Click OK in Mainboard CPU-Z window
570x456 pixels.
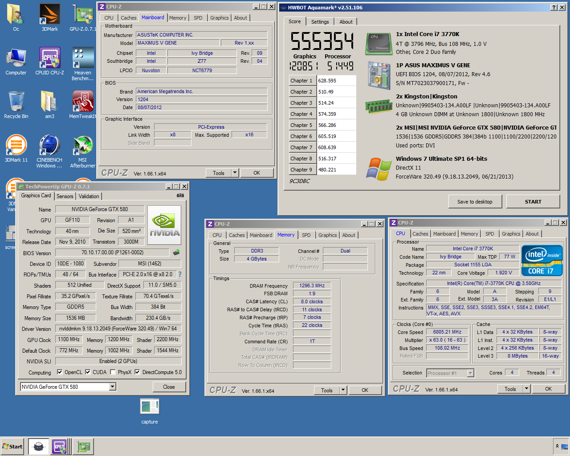click(257, 173)
